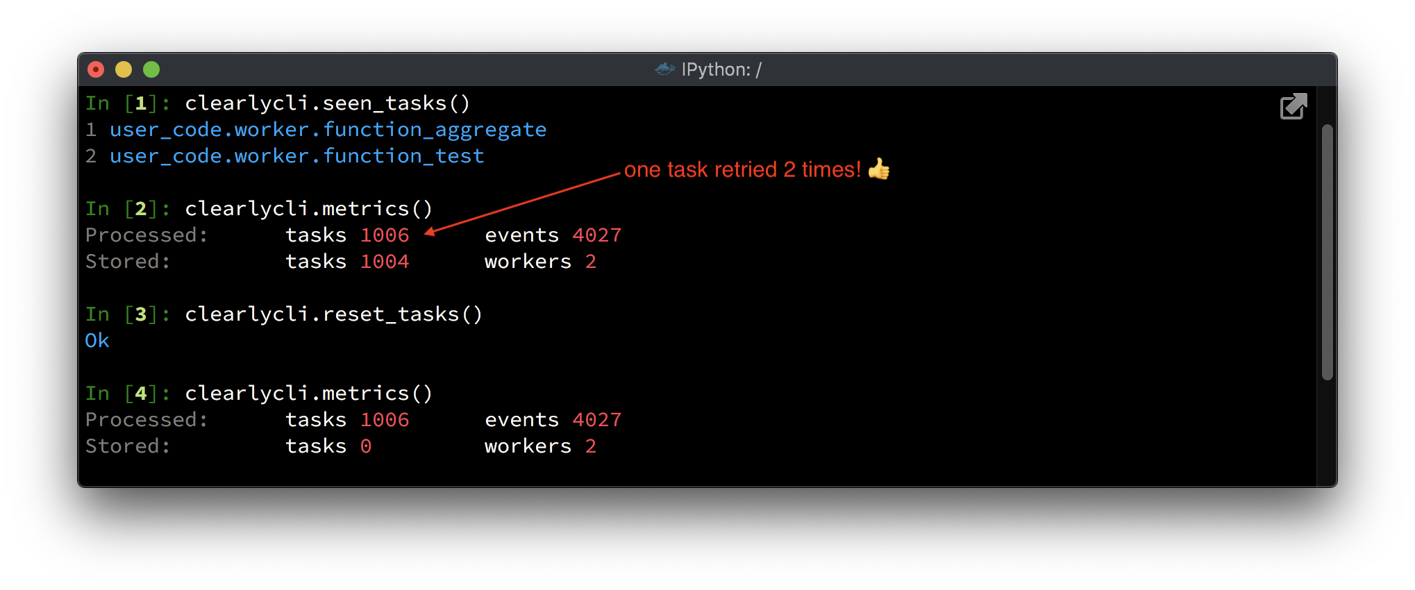This screenshot has height=590, width=1415.
Task: Click the clearlycli.reset_tasks() command
Action: (333, 314)
